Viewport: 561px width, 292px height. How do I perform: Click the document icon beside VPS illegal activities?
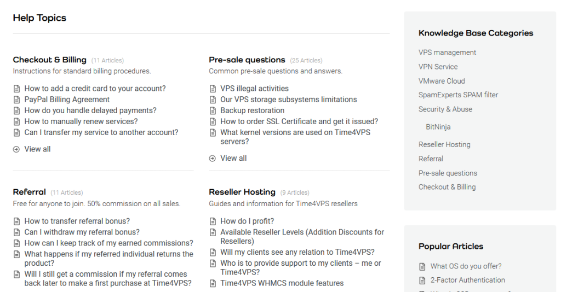pos(213,89)
